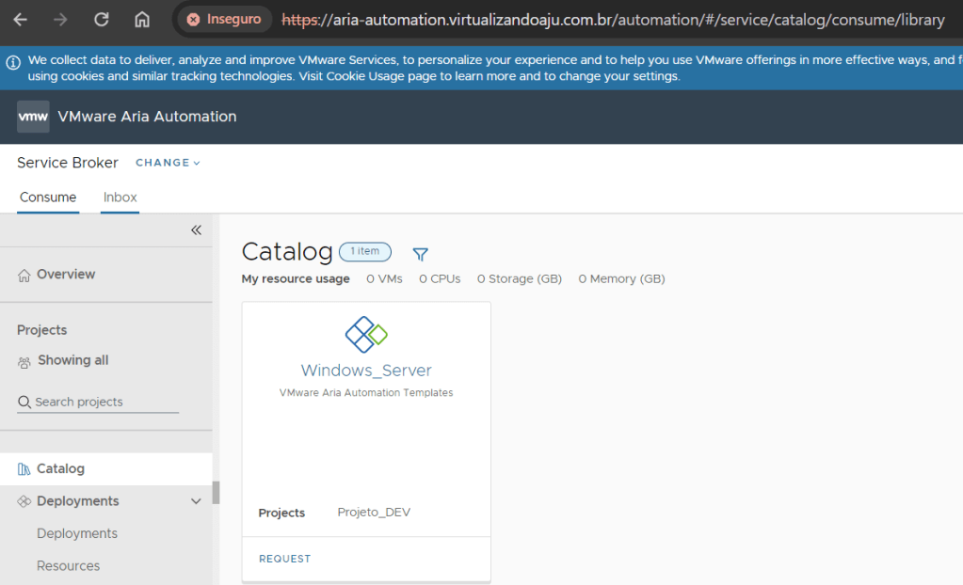The image size is (963, 585).
Task: Open the Windows_Server title link
Action: coord(366,371)
